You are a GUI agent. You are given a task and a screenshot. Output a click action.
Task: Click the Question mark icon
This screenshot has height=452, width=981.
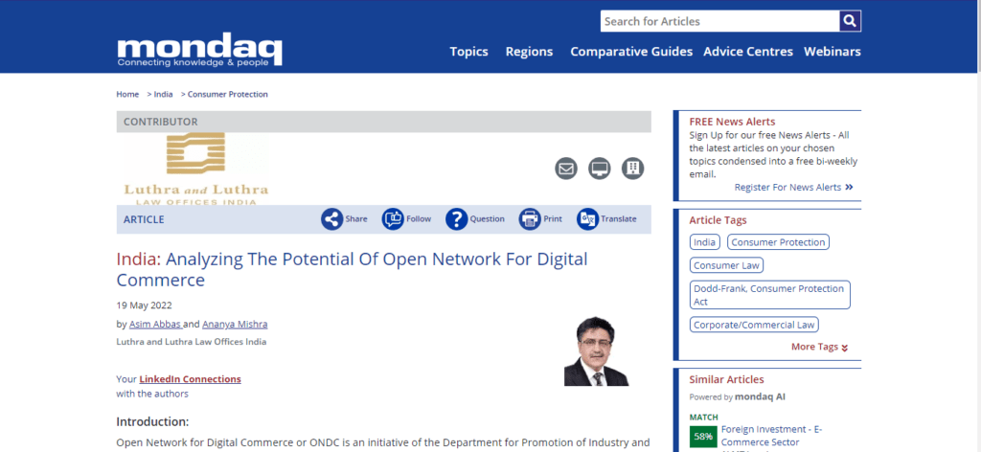[x=456, y=219]
